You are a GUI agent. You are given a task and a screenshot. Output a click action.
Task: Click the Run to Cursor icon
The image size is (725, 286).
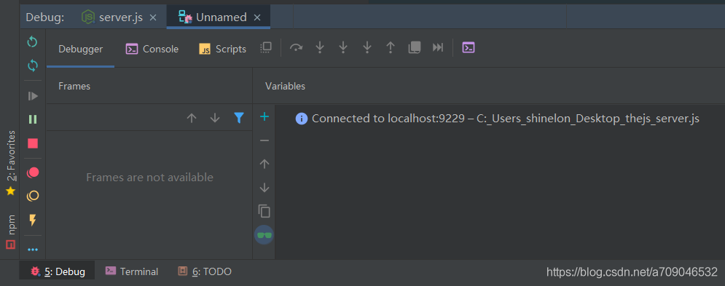437,47
